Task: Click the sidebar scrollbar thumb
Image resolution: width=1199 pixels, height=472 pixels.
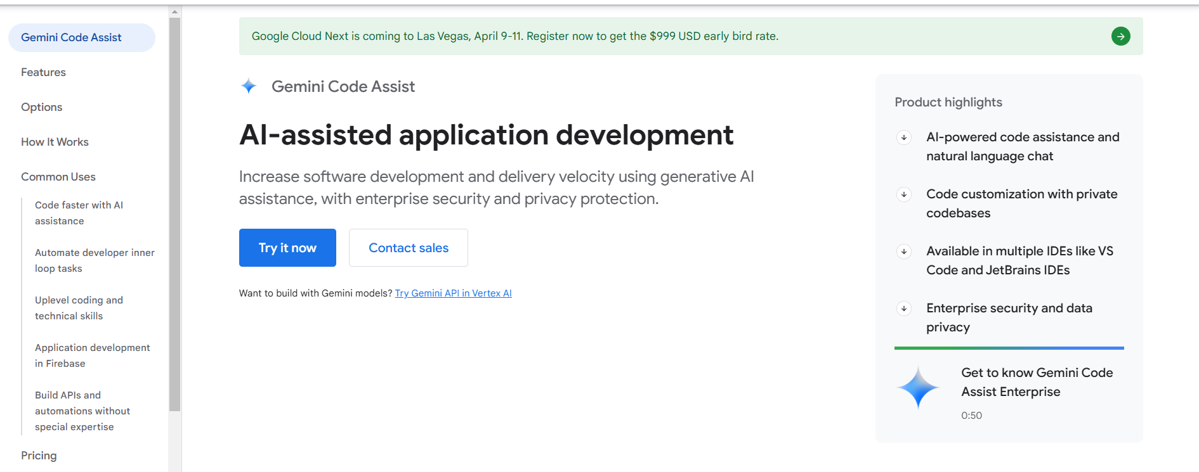Action: point(175,214)
